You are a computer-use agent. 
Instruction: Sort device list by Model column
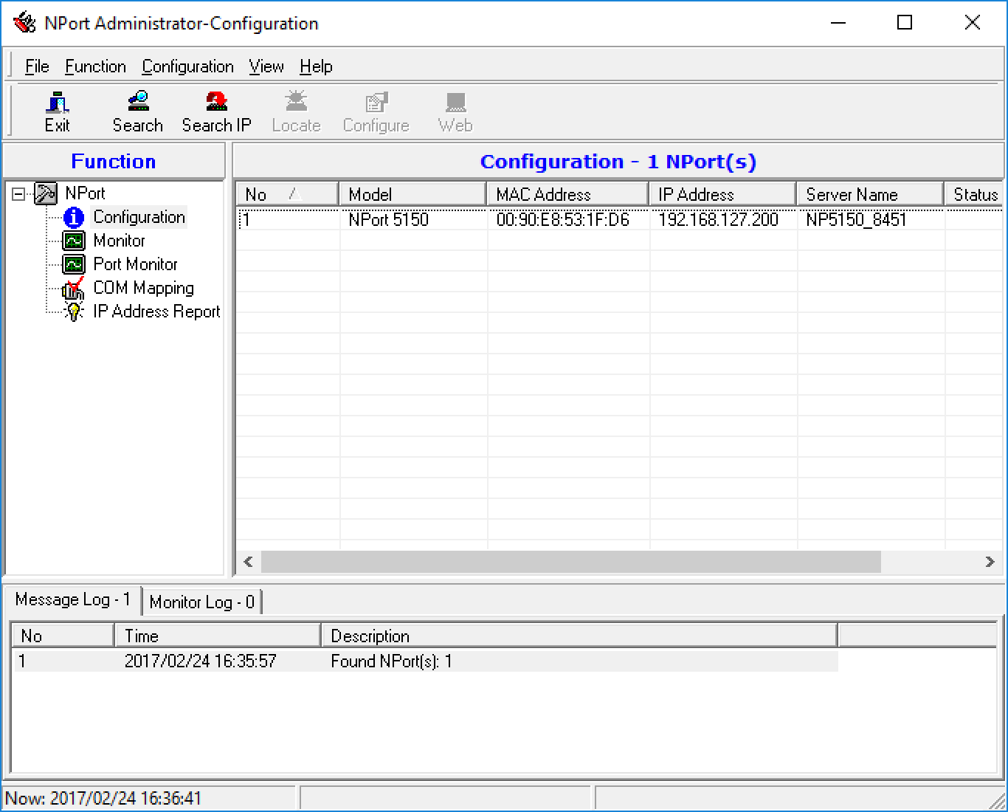click(412, 194)
